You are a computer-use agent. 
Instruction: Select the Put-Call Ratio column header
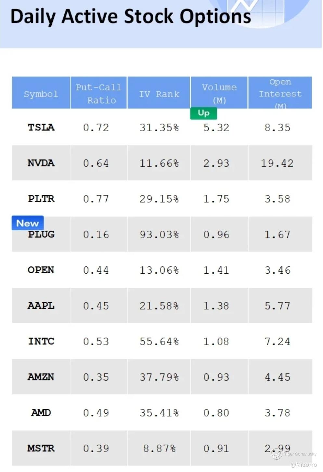click(x=98, y=93)
